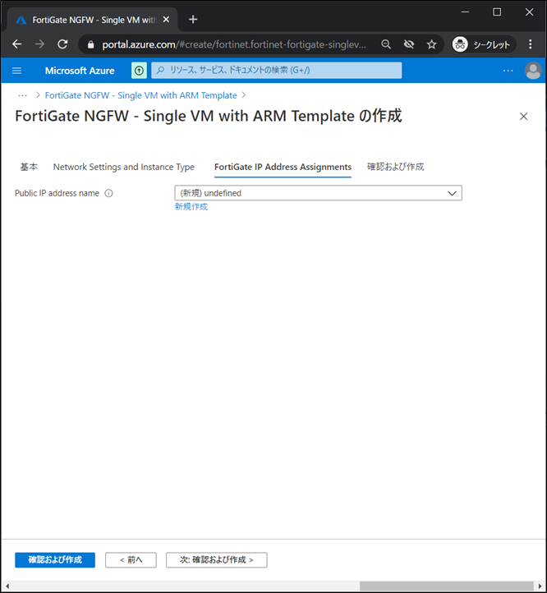
Task: Show info tooltip for Public IP address name
Action: (108, 193)
